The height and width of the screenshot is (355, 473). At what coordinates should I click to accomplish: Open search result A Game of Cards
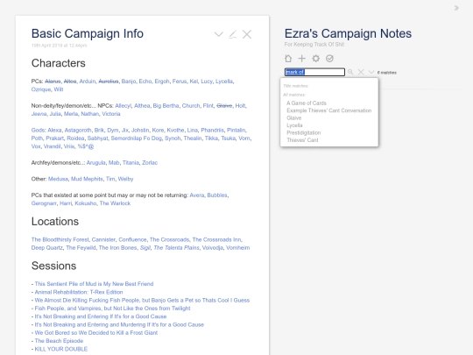tap(307, 103)
